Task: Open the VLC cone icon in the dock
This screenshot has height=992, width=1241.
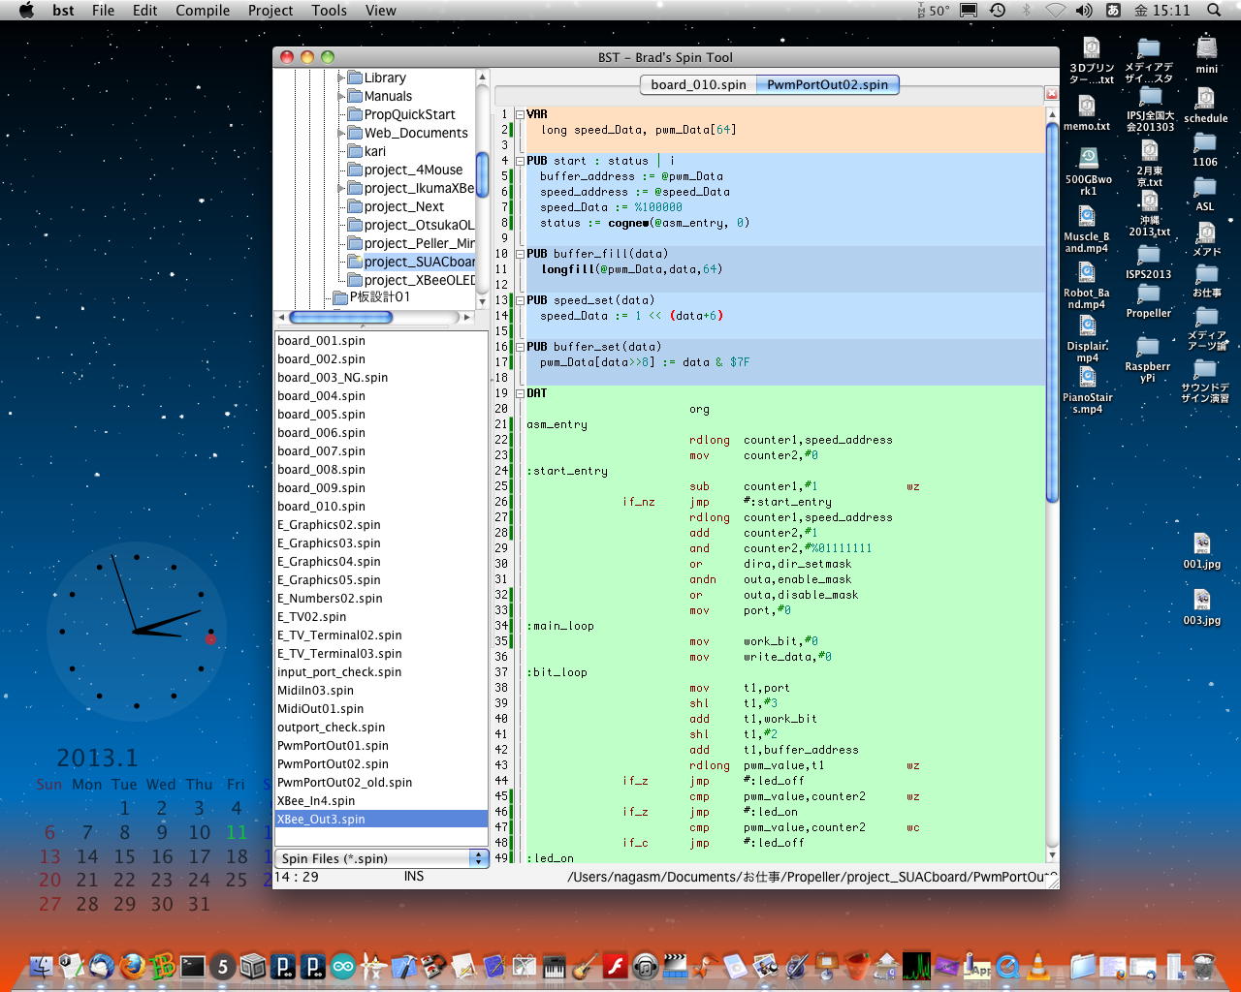Action: [x=1038, y=966]
